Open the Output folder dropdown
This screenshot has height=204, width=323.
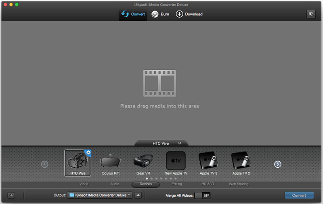pyautogui.click(x=99, y=195)
